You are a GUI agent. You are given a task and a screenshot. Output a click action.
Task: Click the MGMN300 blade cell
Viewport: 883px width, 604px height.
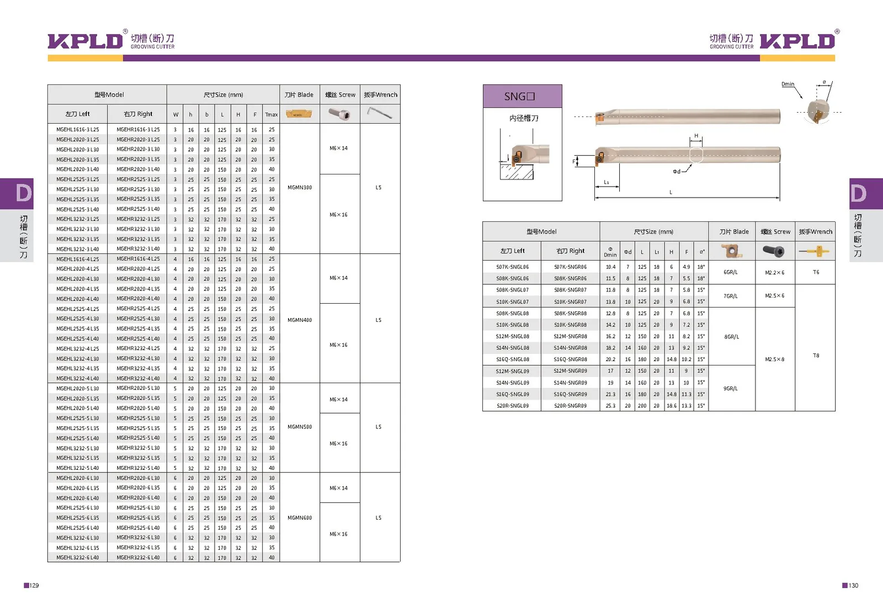(x=300, y=188)
